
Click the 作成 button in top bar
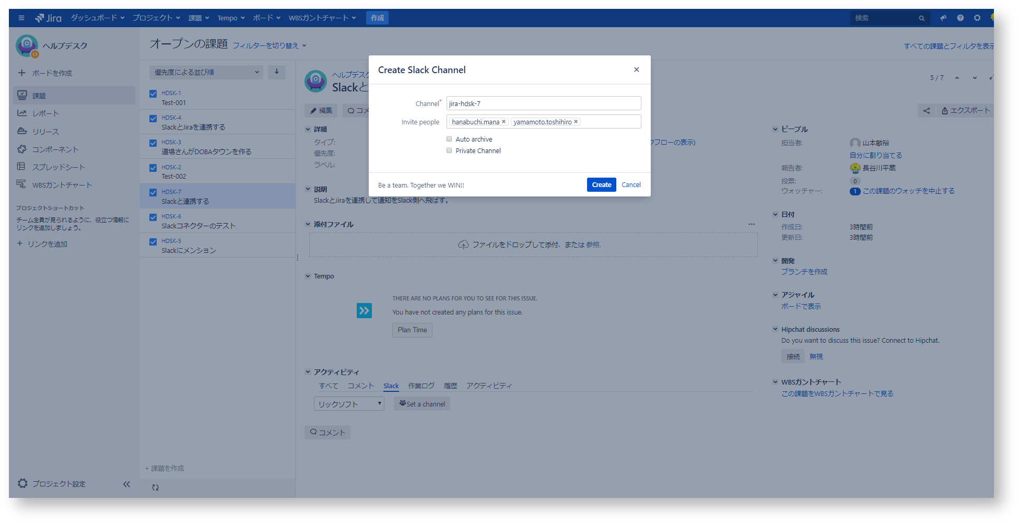[x=377, y=18]
